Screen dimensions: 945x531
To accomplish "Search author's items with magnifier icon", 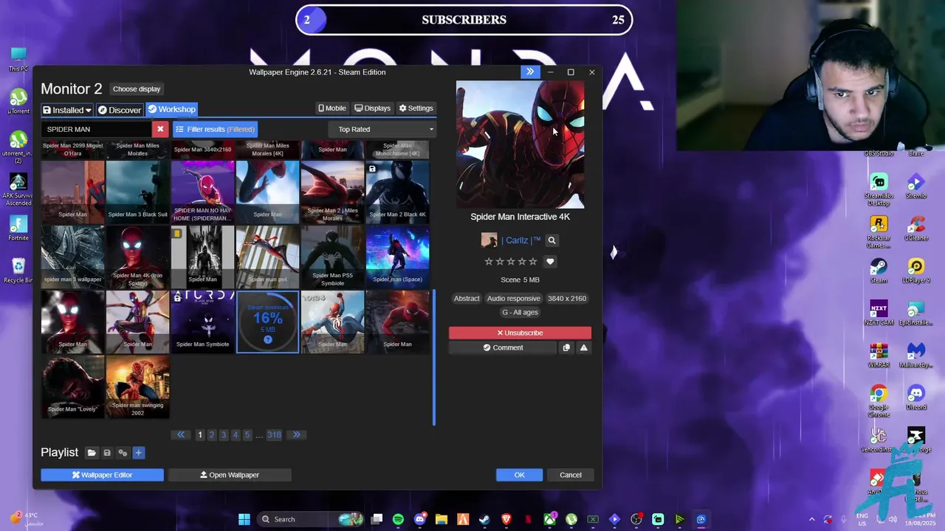I will (x=551, y=240).
